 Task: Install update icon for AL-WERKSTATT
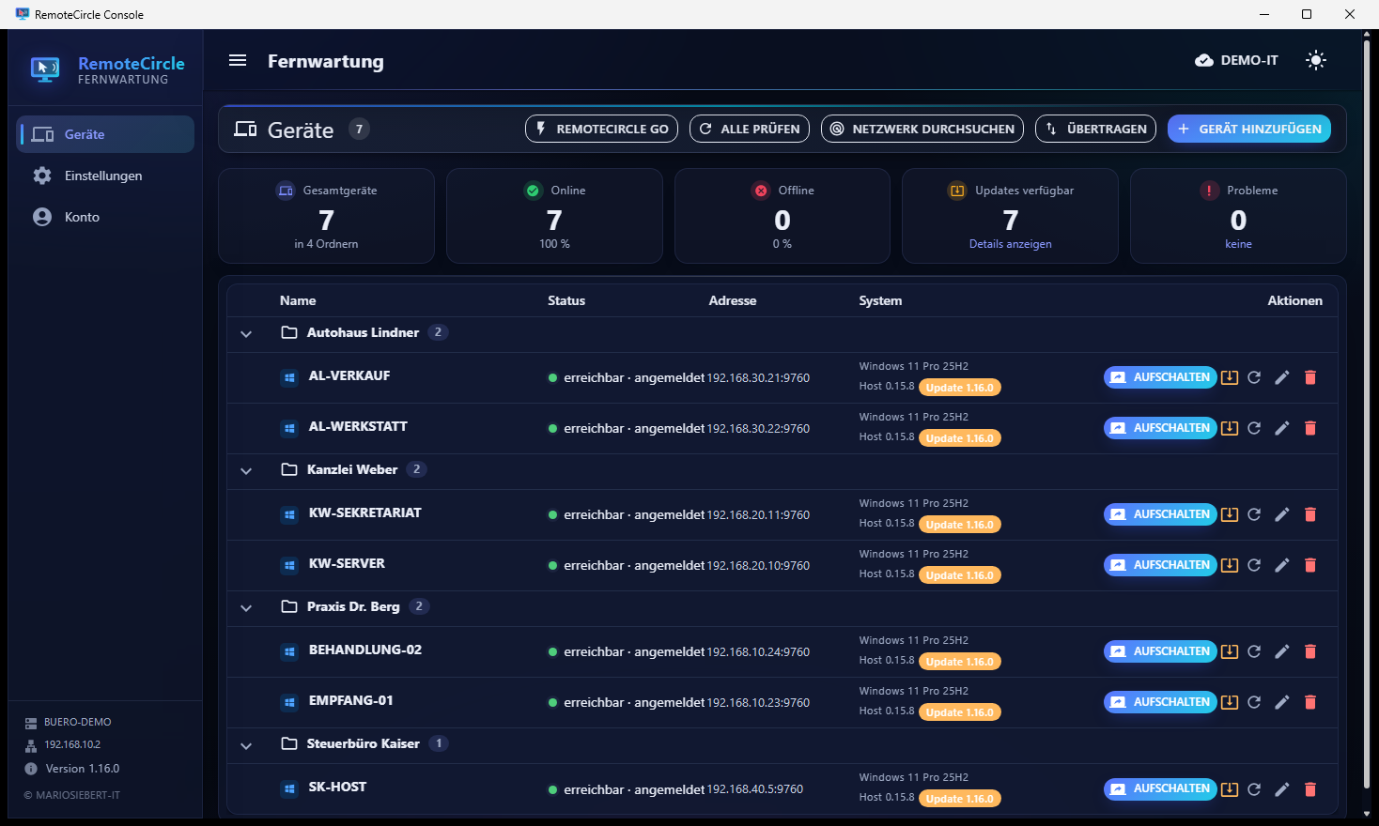(1230, 428)
